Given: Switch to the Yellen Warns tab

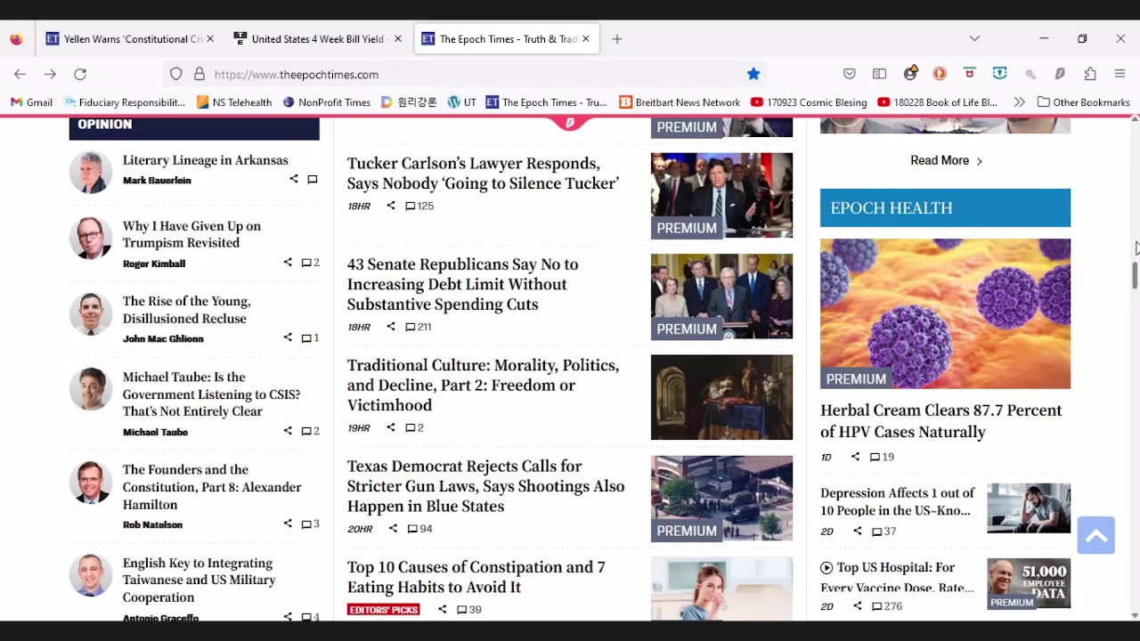Looking at the screenshot, I should click(123, 39).
